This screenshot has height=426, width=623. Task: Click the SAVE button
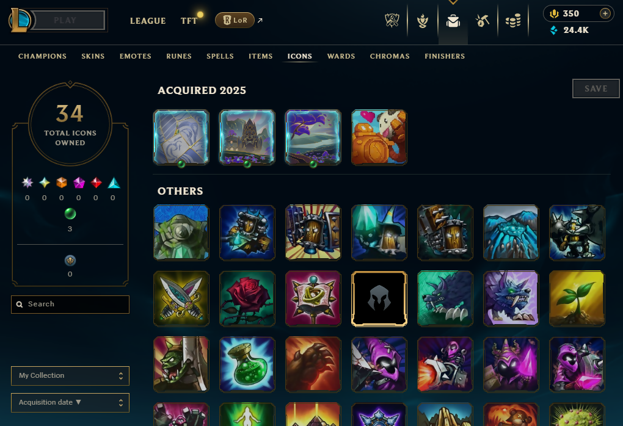click(596, 88)
